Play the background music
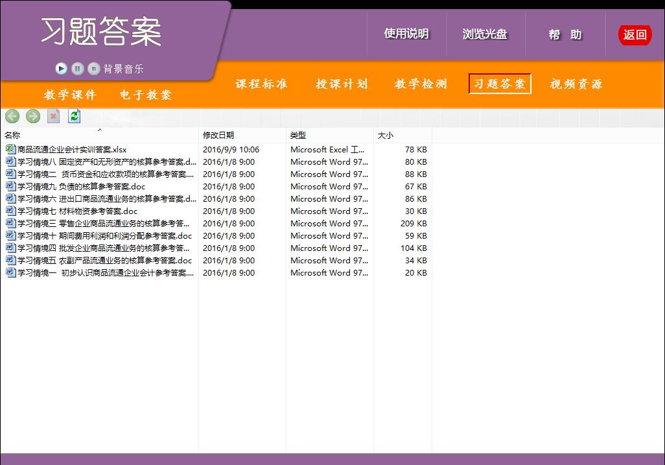This screenshot has height=465, width=665. tap(62, 68)
